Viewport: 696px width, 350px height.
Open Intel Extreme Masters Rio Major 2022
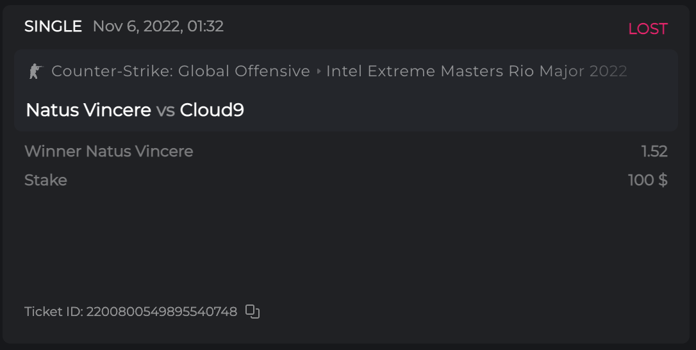[476, 71]
